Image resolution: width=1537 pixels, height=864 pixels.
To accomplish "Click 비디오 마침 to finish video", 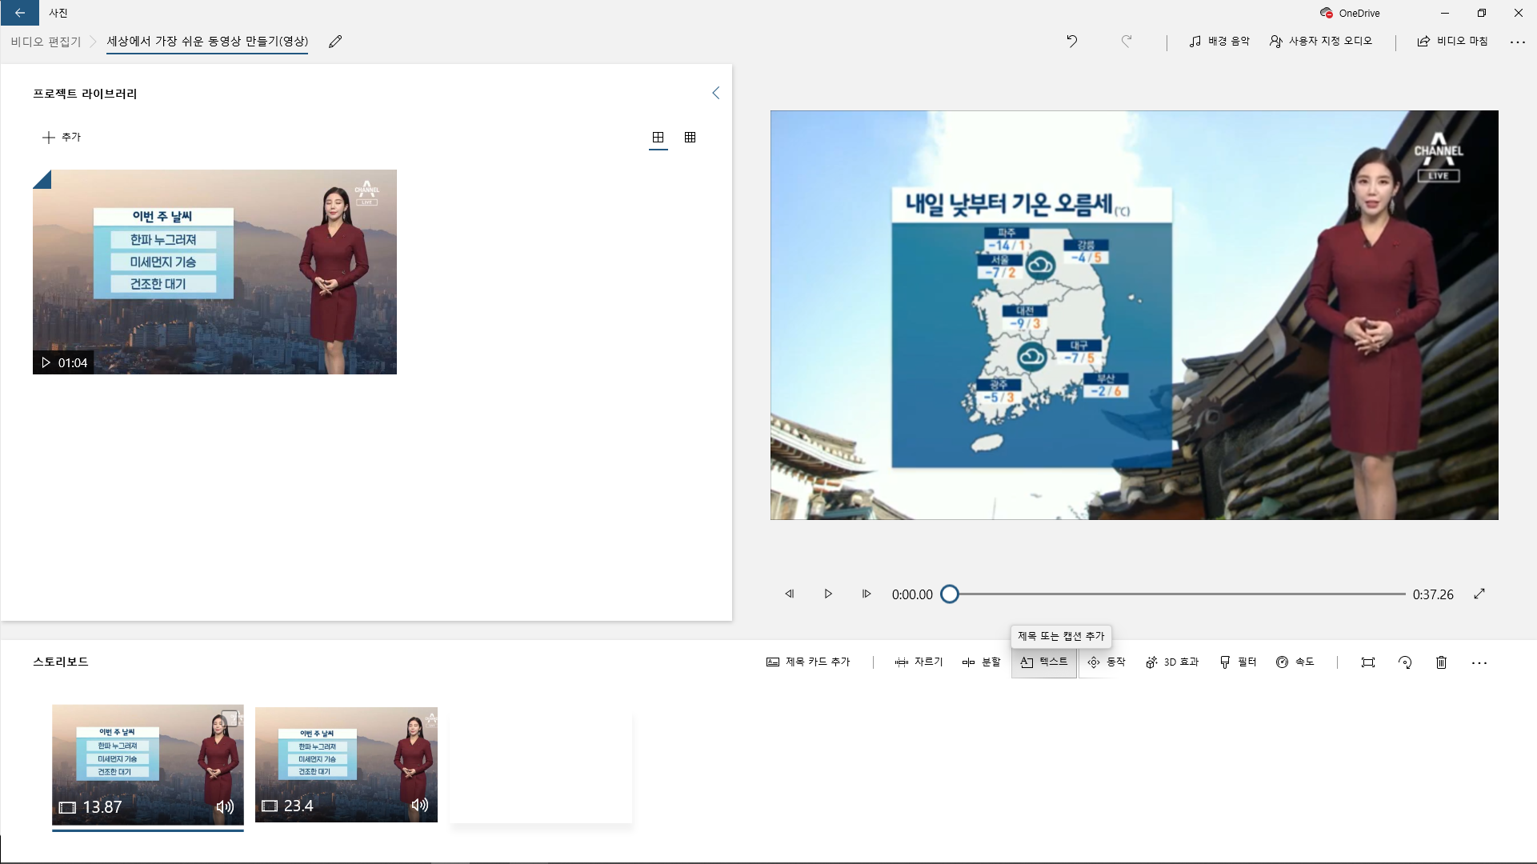I will 1452,41.
